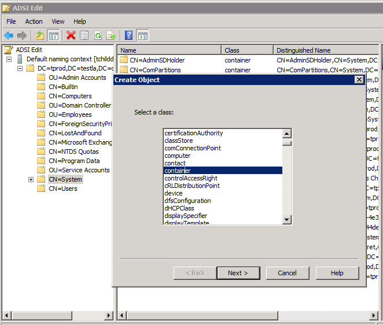
Task: Click the CN=Computers folder icon
Action: tap(41, 96)
